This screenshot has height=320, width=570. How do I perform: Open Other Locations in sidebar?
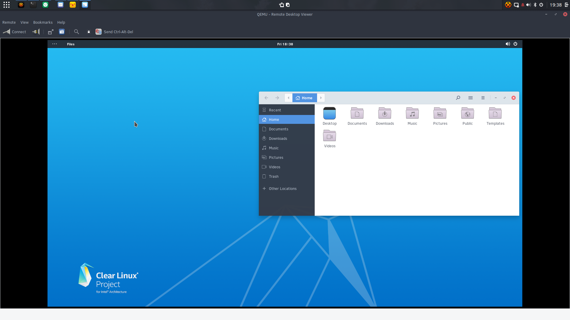287,188
